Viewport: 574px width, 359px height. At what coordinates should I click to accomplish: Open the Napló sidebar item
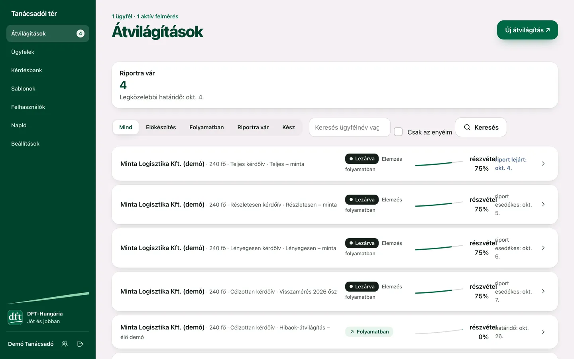(x=48, y=125)
